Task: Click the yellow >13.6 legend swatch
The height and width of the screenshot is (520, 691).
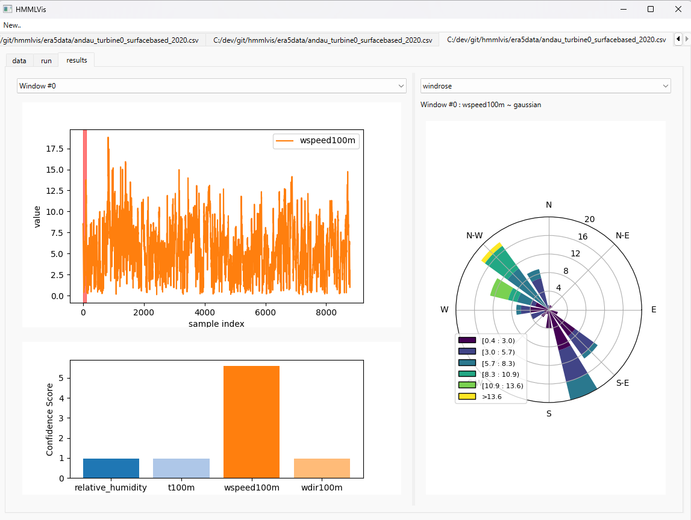Action: click(x=467, y=397)
